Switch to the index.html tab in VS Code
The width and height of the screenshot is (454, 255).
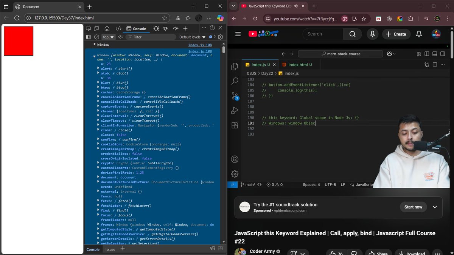tap(299, 65)
